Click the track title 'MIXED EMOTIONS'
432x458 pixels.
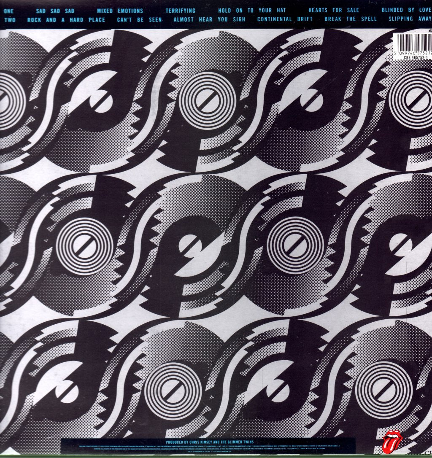[120, 11]
